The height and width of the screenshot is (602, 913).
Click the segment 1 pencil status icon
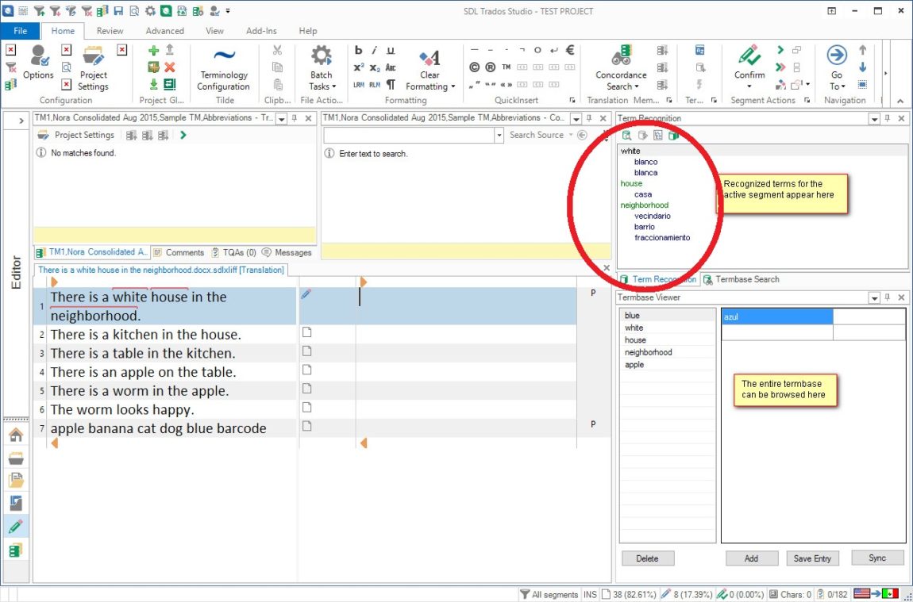[x=306, y=294]
